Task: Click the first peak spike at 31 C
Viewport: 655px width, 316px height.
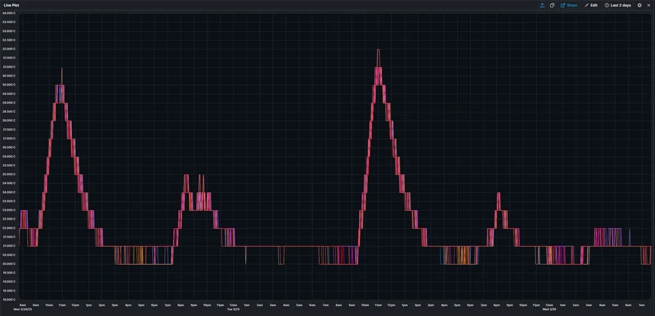Action: point(62,68)
